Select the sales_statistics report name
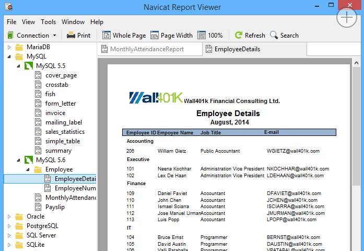This screenshot has height=251, width=364. pyautogui.click(x=65, y=132)
